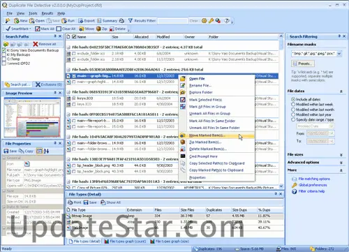
Task: Switch to the Exclusions (0) tab
Action: [49, 84]
